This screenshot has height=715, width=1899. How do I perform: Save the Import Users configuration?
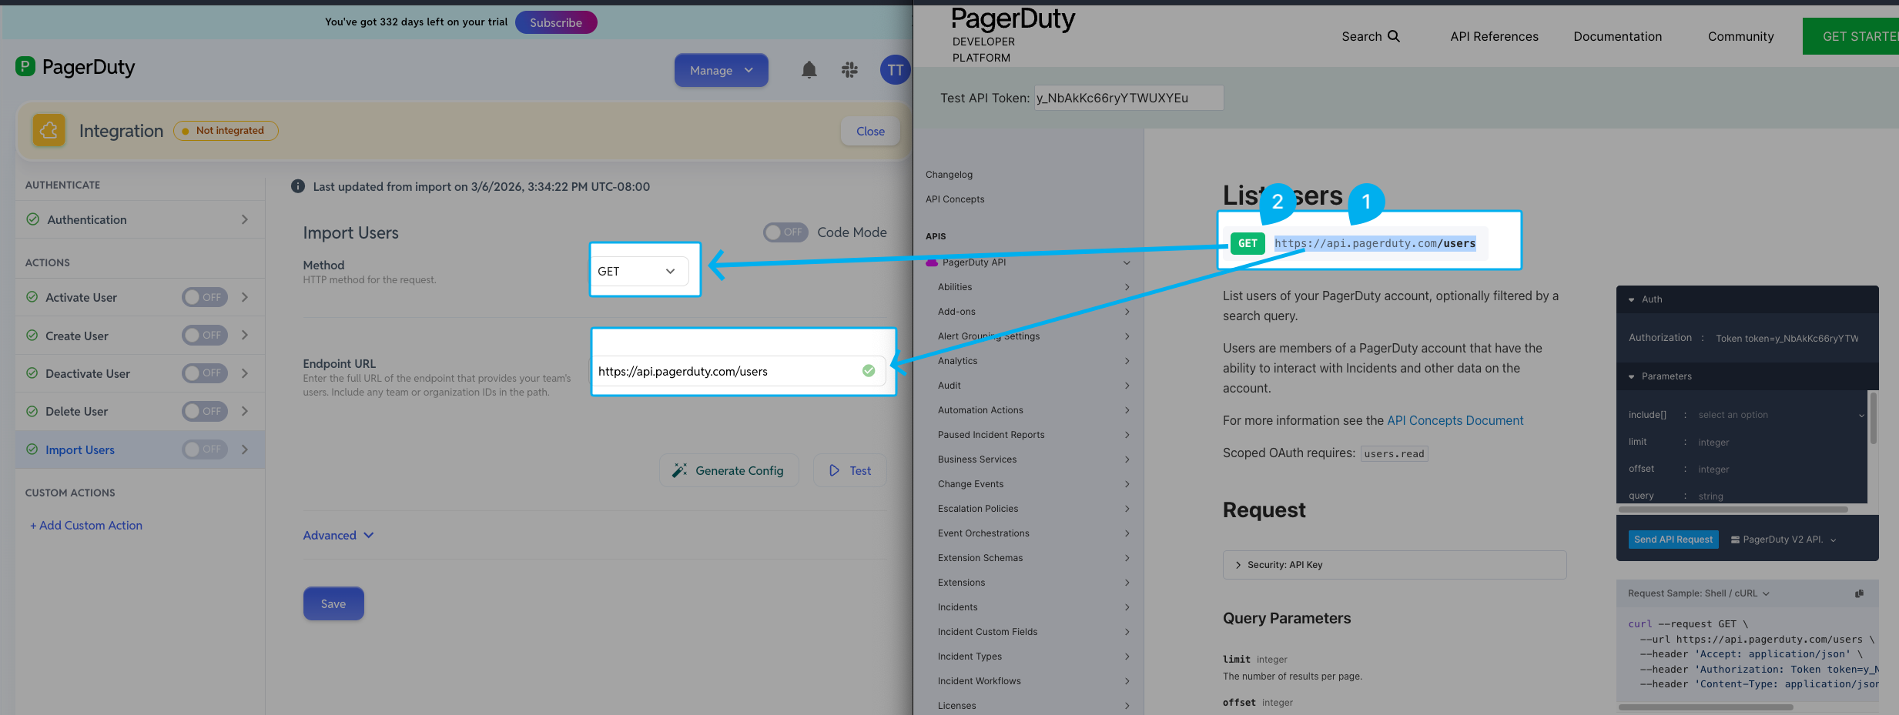click(333, 603)
